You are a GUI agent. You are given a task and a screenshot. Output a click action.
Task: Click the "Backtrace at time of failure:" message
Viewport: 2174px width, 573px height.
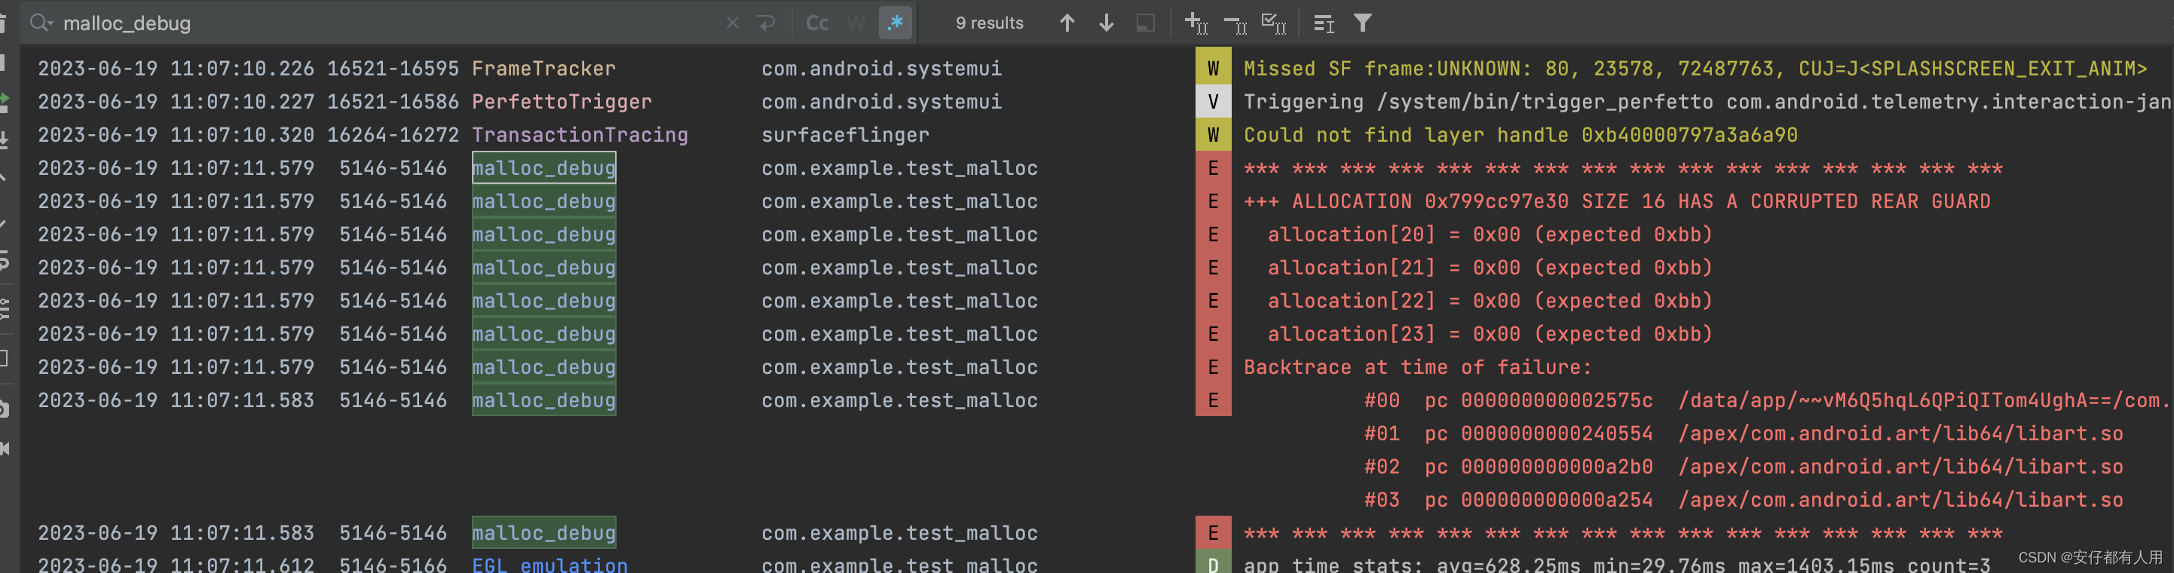pos(1417,366)
